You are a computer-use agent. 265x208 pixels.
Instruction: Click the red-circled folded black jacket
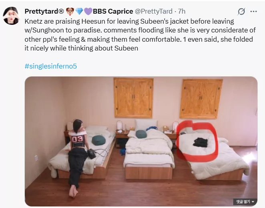[201, 142]
